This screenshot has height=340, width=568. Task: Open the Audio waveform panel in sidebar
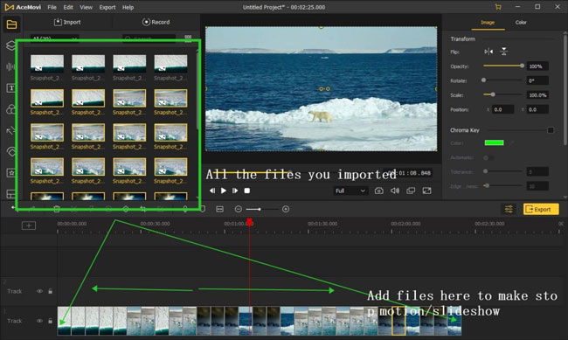[10, 66]
